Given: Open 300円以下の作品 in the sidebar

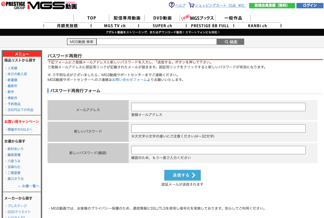Looking at the screenshot, I should 21,110.
